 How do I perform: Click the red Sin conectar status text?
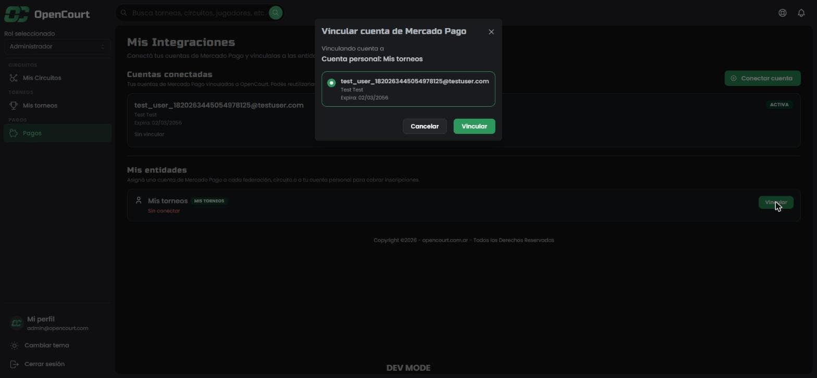(x=164, y=211)
